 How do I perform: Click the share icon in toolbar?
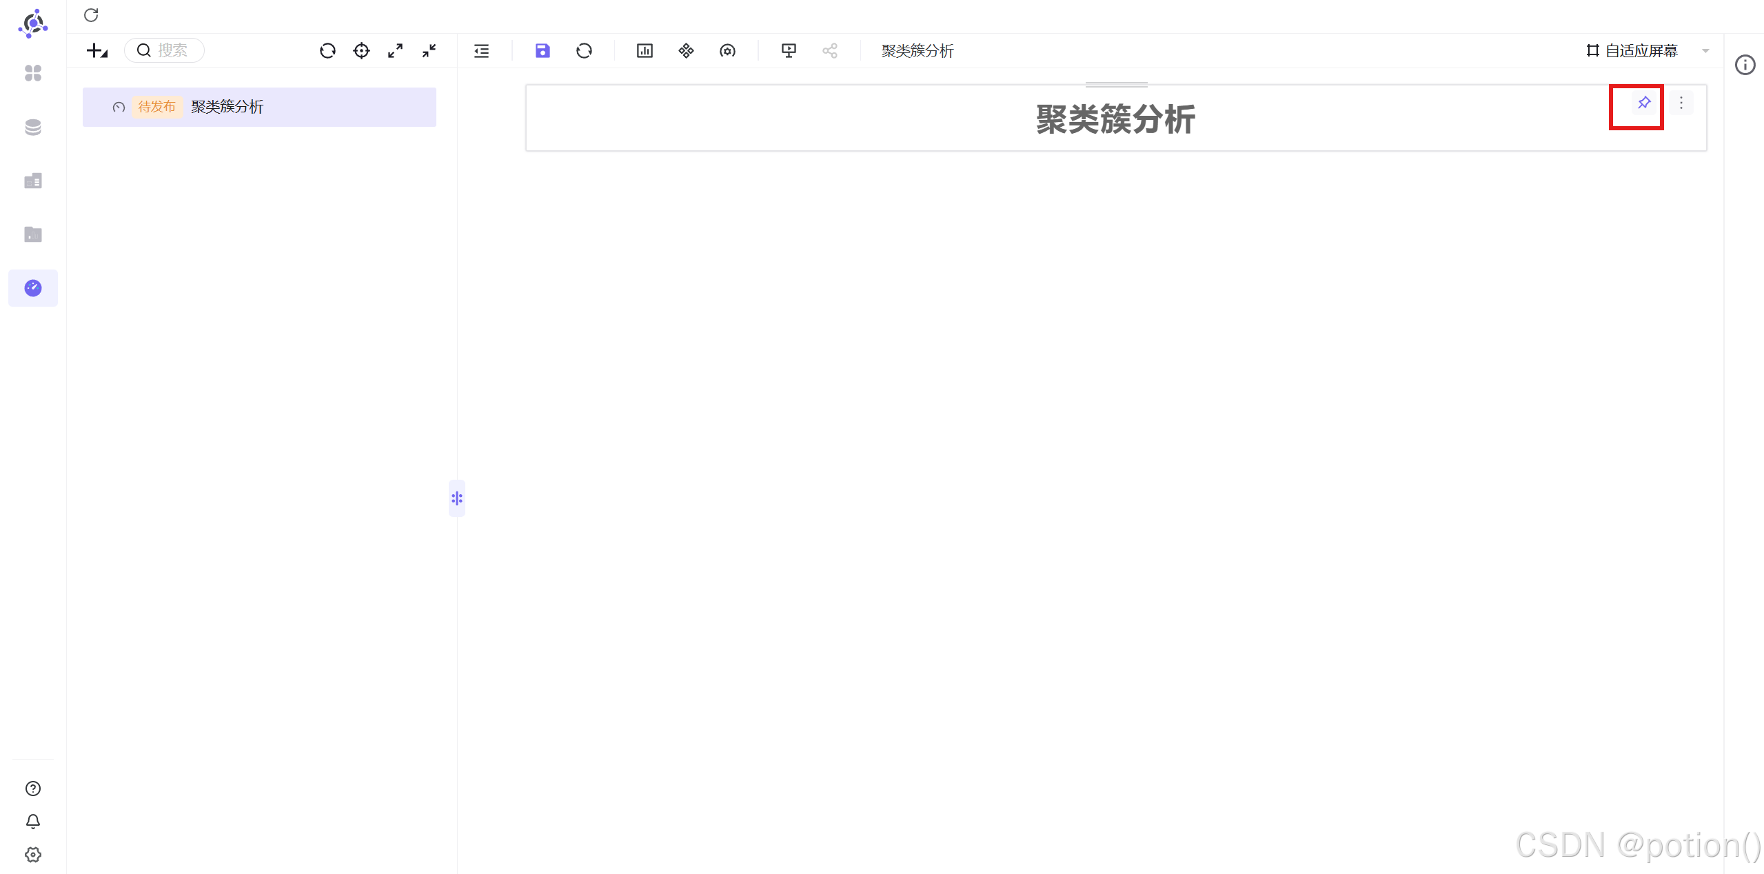pos(830,50)
